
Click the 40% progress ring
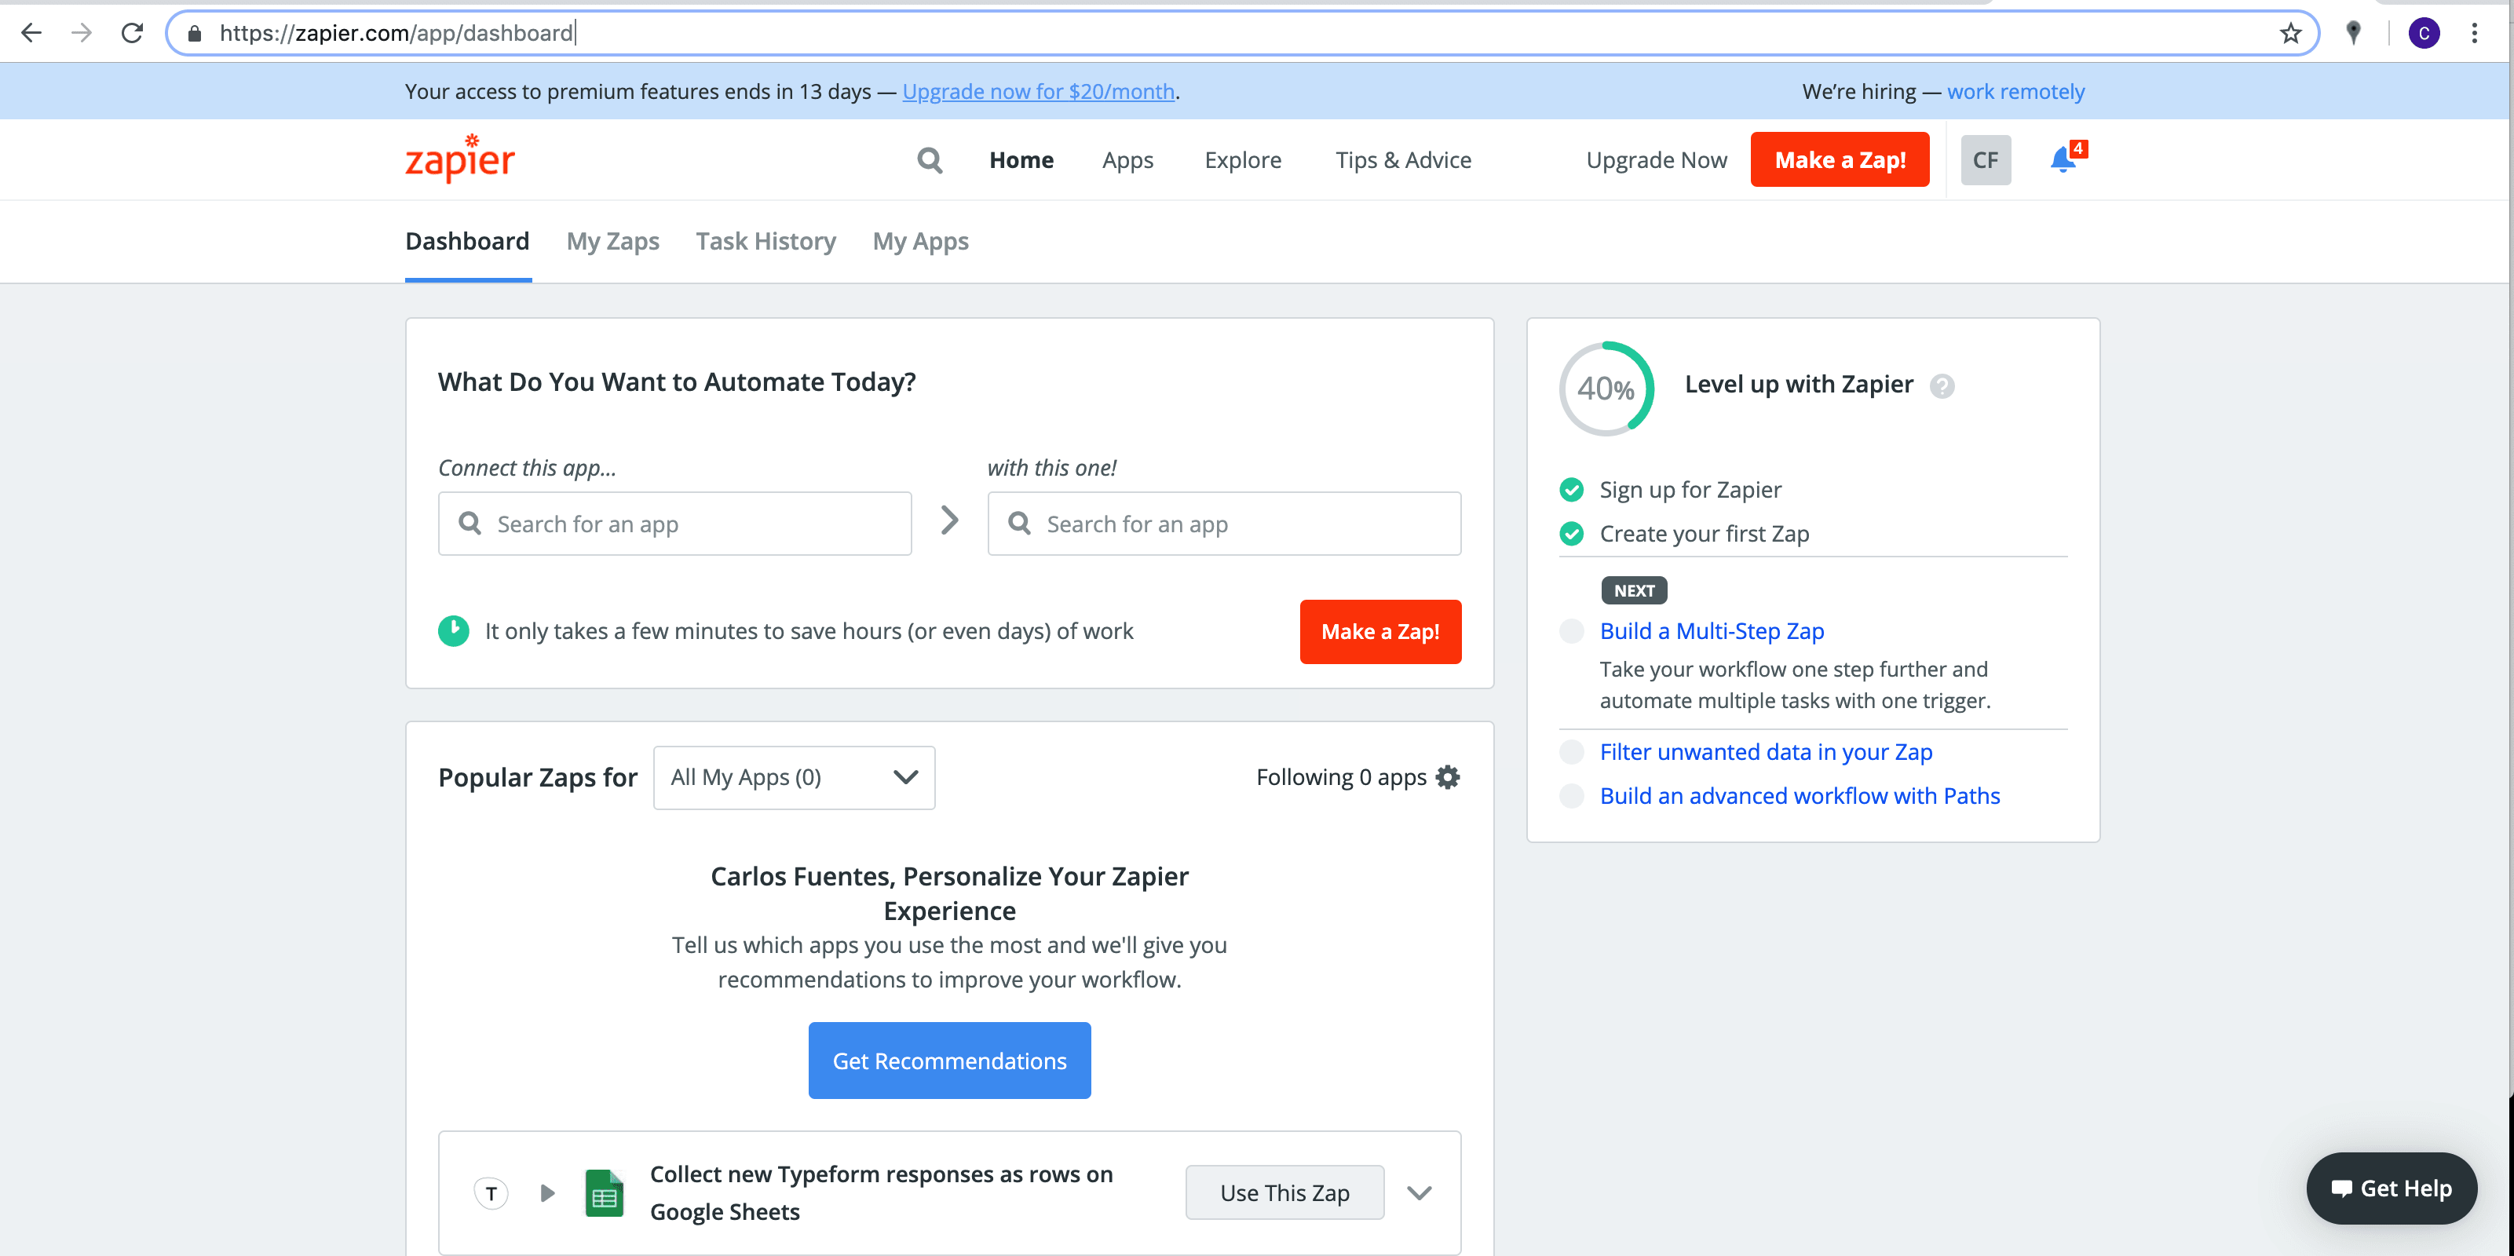[1606, 389]
